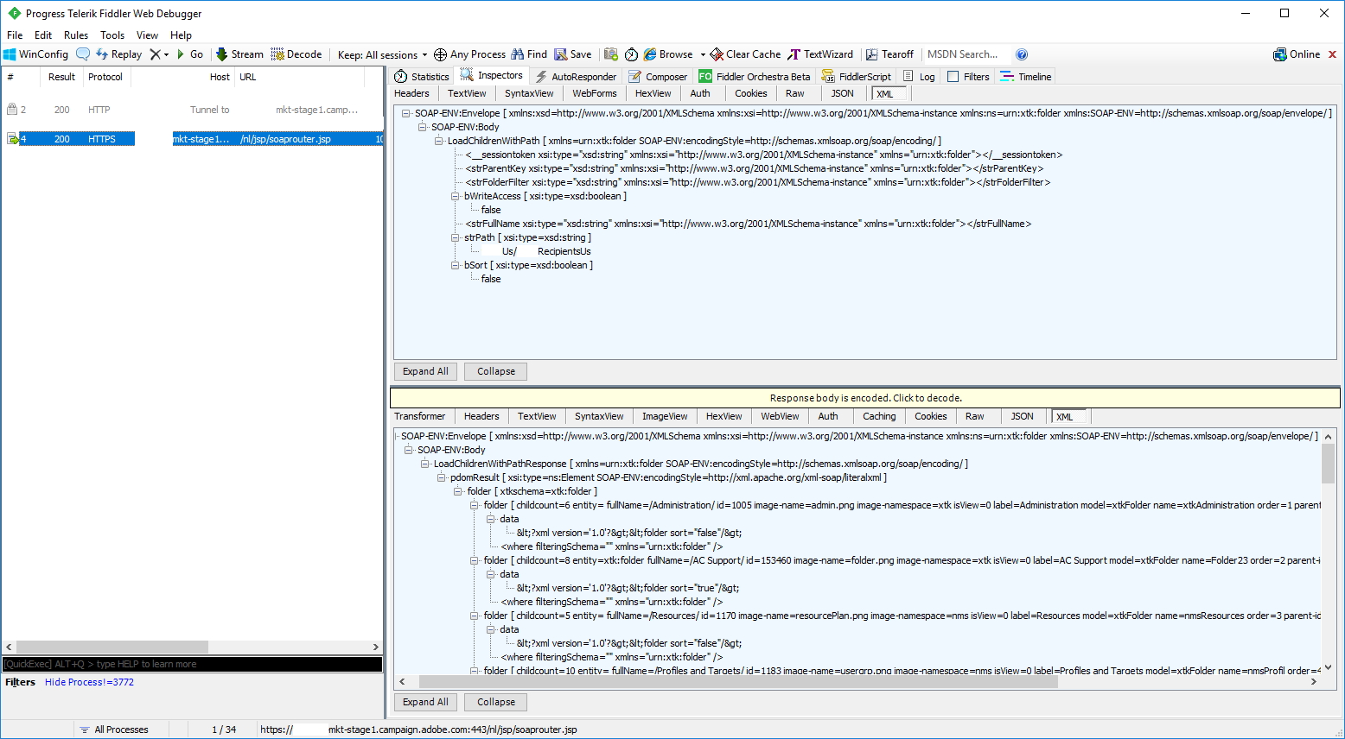Open the Rules menu
This screenshot has width=1345, height=739.
pyautogui.click(x=76, y=35)
